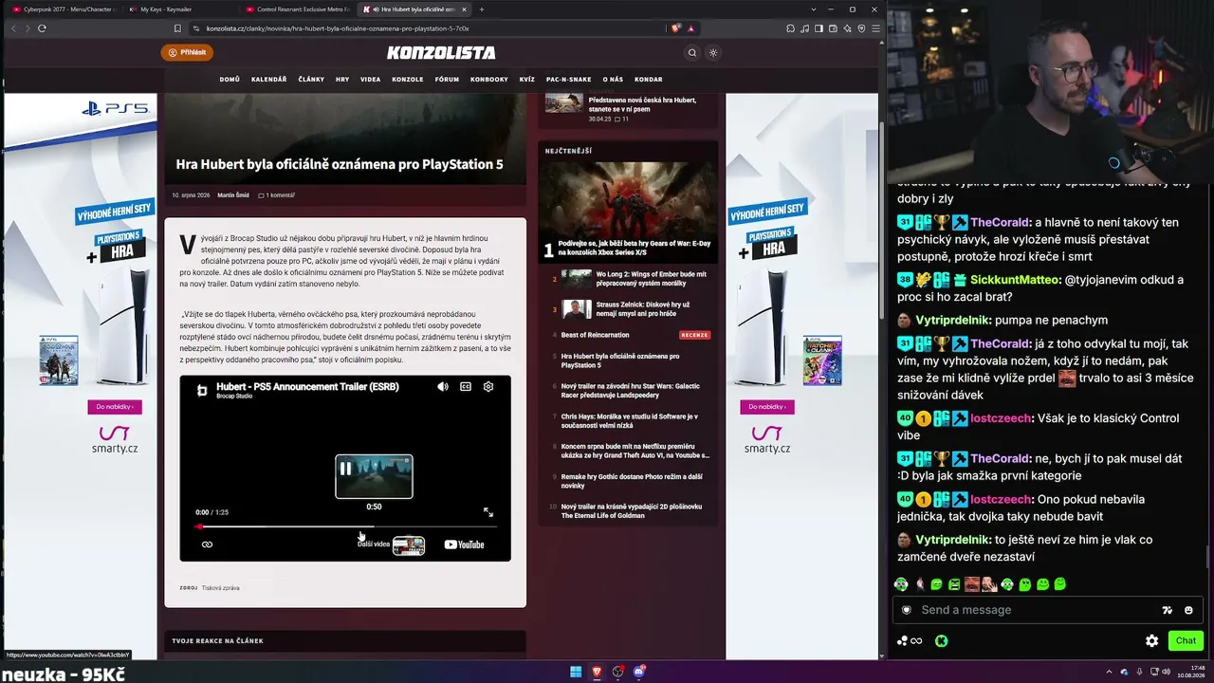The width and height of the screenshot is (1214, 683).
Task: Open KONZOLE navigation item
Action: coord(408,80)
